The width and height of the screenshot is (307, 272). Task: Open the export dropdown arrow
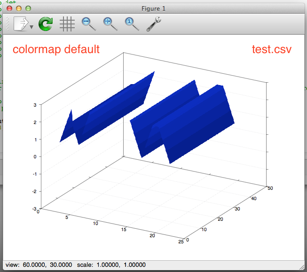tap(31, 27)
